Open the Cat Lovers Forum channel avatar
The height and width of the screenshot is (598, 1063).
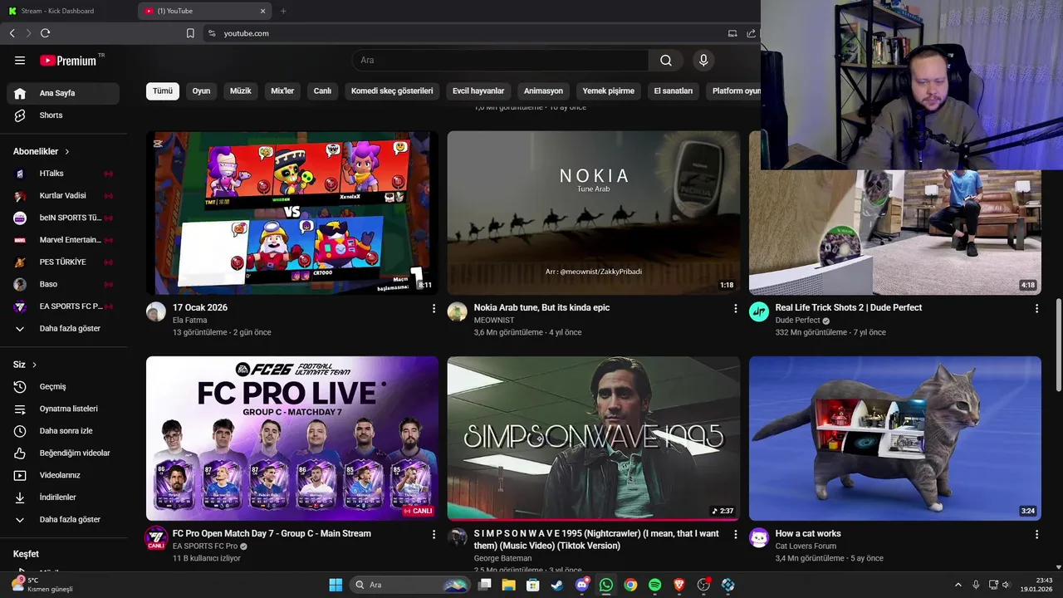click(x=759, y=537)
